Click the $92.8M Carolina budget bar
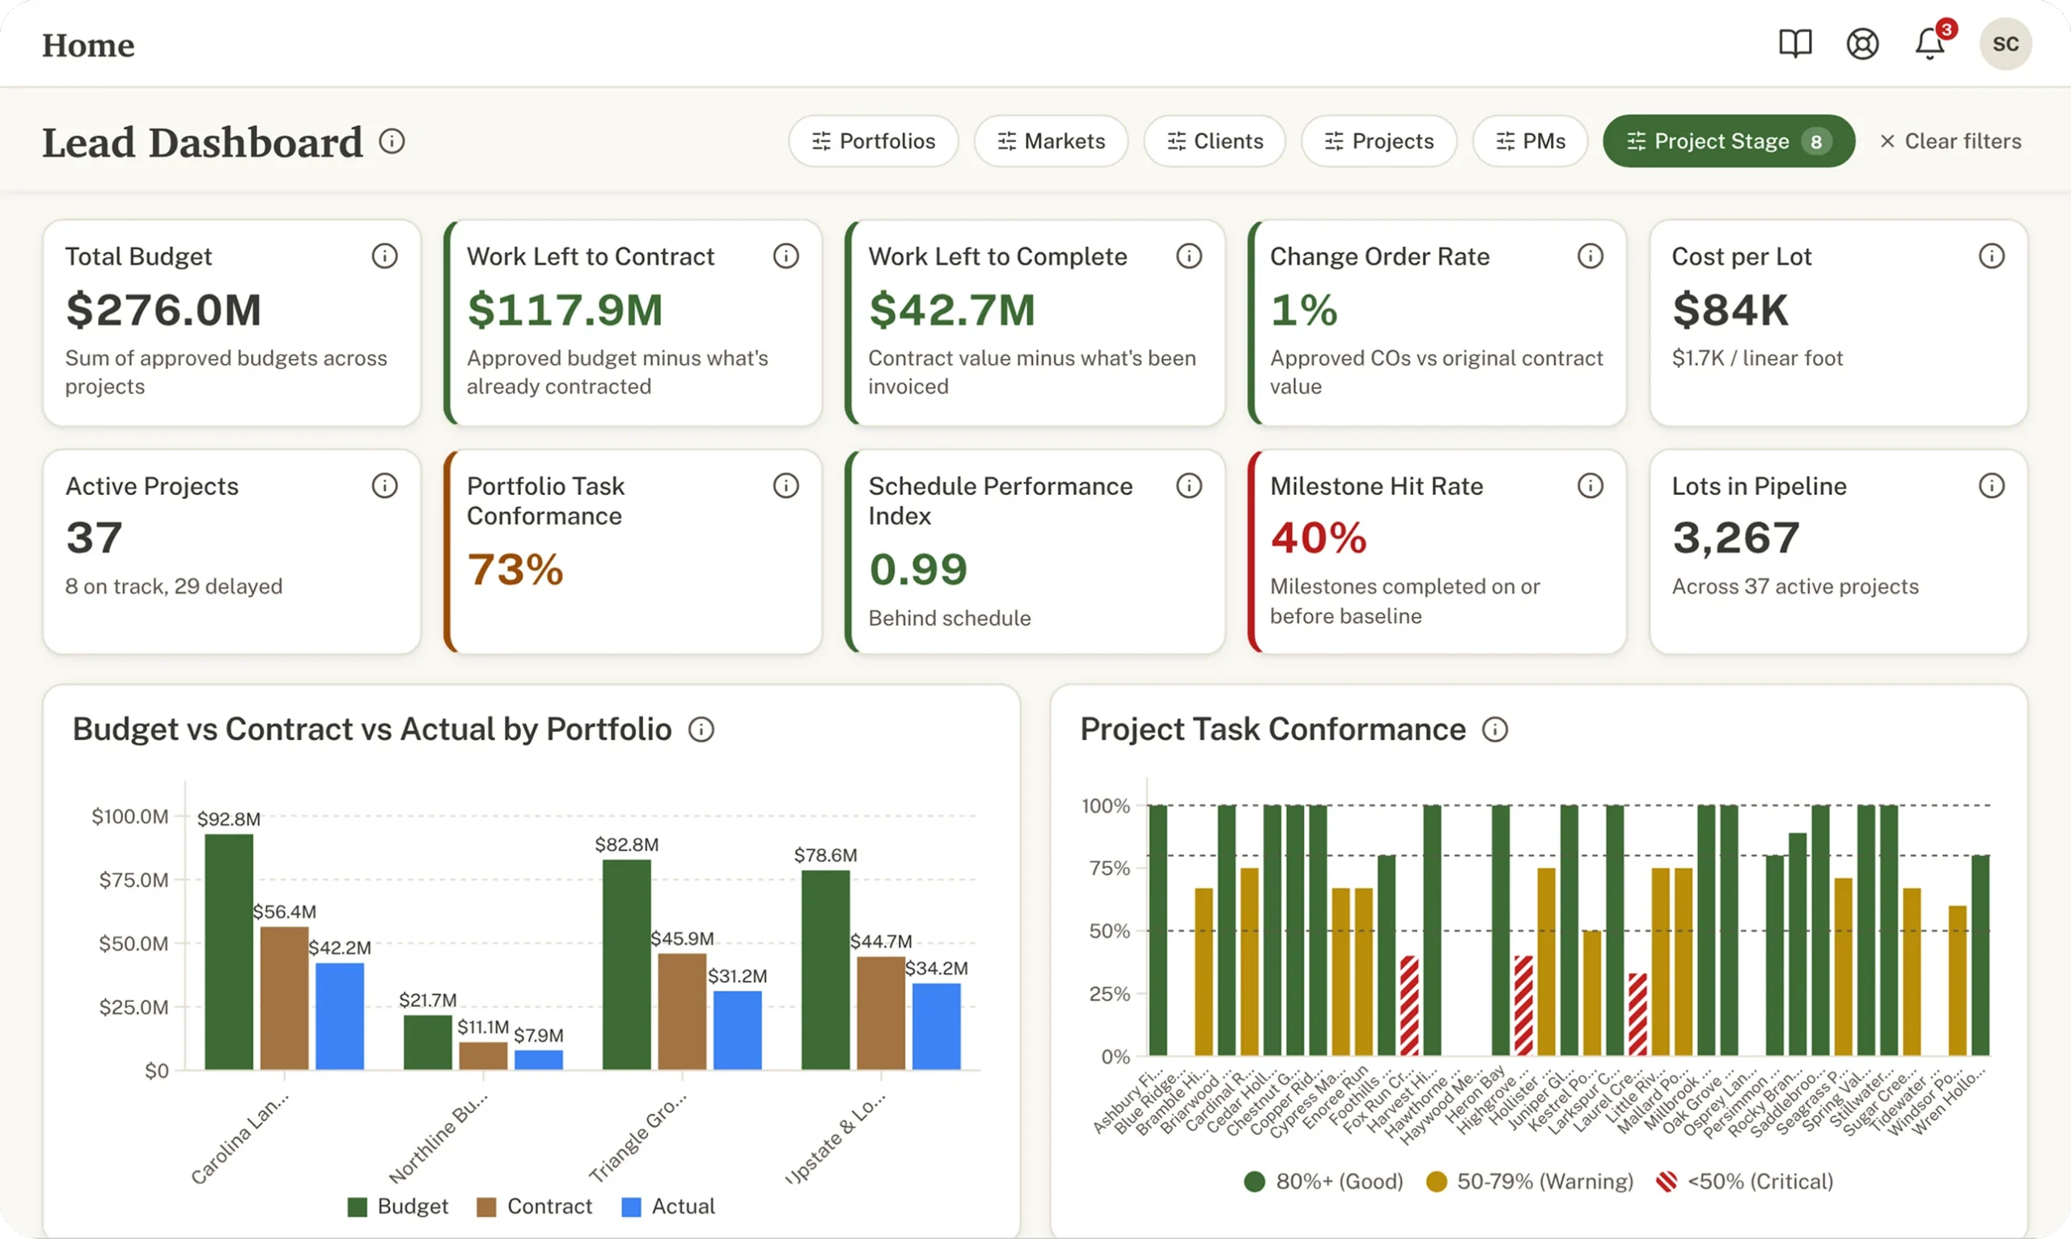The image size is (2071, 1239). [229, 952]
